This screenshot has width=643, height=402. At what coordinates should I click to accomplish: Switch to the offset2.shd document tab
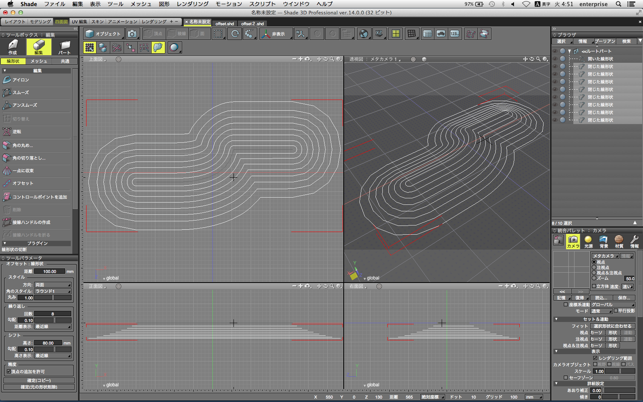click(x=252, y=24)
